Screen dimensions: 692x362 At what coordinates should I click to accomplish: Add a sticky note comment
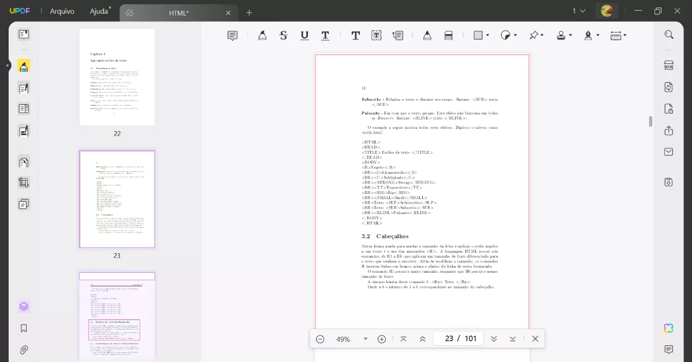tap(232, 35)
